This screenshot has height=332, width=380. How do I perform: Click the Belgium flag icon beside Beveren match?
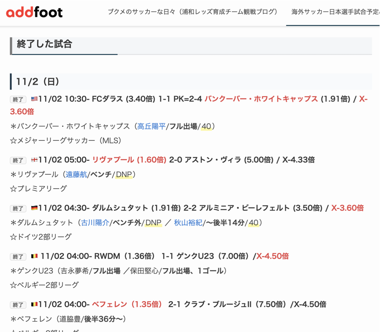click(34, 305)
